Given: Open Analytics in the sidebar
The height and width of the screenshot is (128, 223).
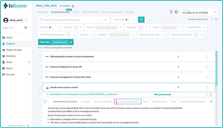Looking at the screenshot, I should pyautogui.click(x=11, y=56).
